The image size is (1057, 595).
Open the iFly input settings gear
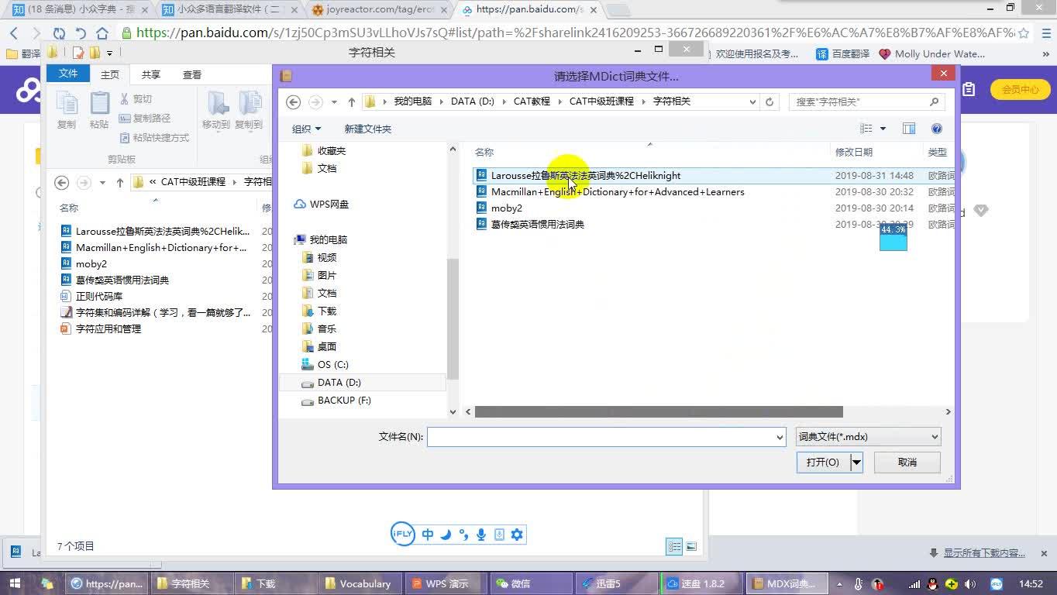pyautogui.click(x=517, y=534)
